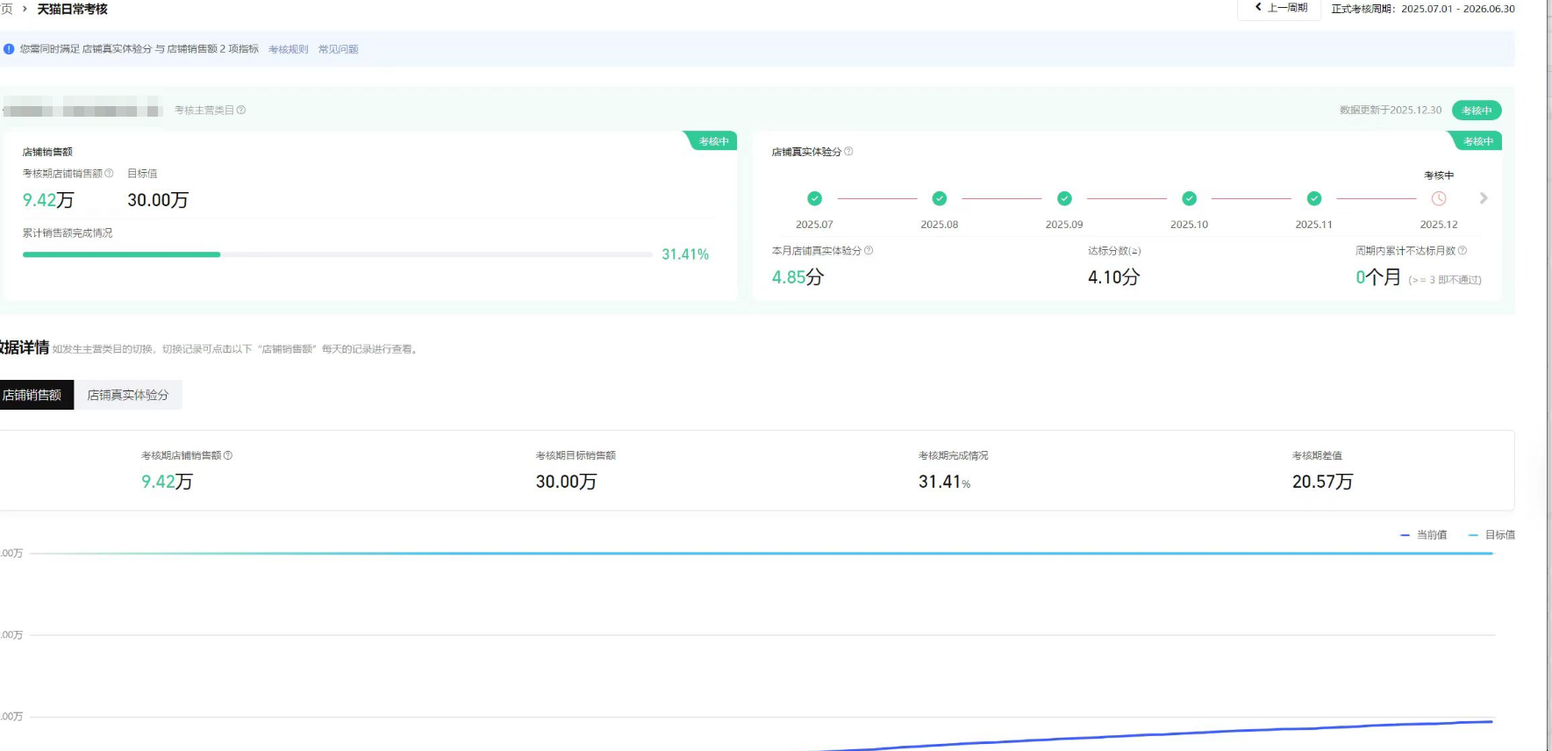Click help icon next to 考核期店铺销售额 in top card

110,174
